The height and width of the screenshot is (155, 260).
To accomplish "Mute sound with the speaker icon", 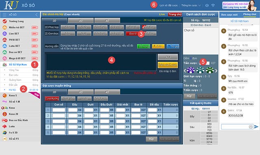I will [207, 5].
